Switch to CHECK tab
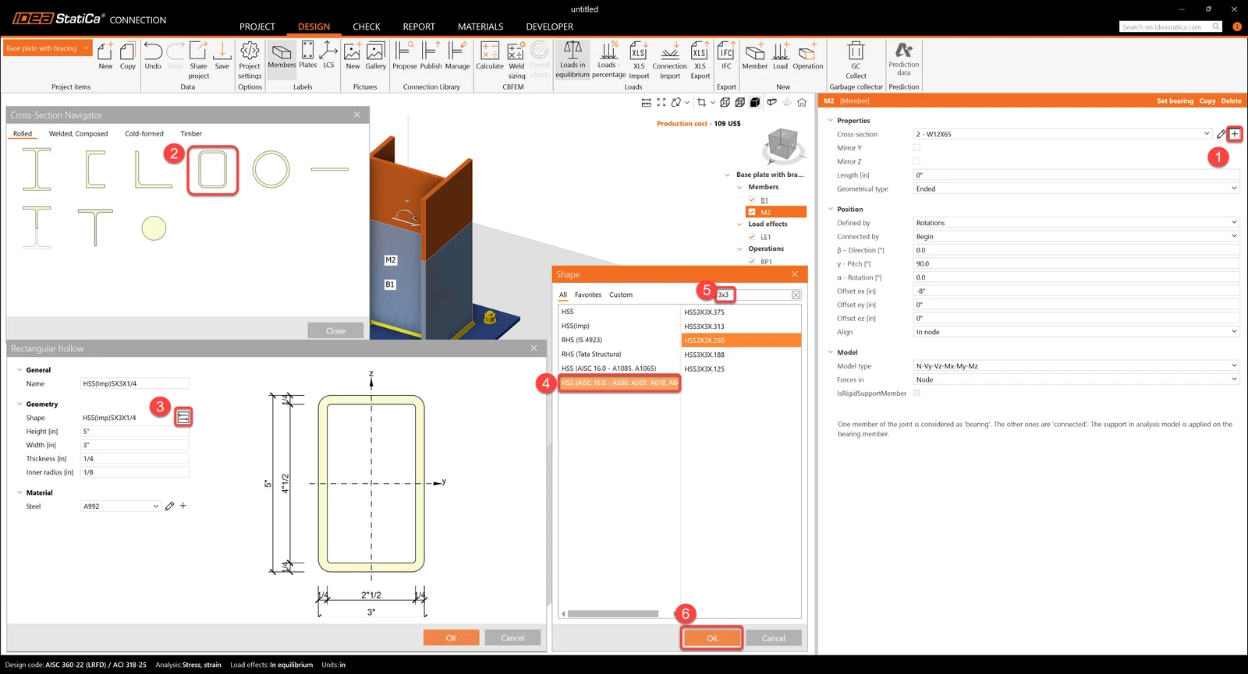This screenshot has height=674, width=1248. 367,26
